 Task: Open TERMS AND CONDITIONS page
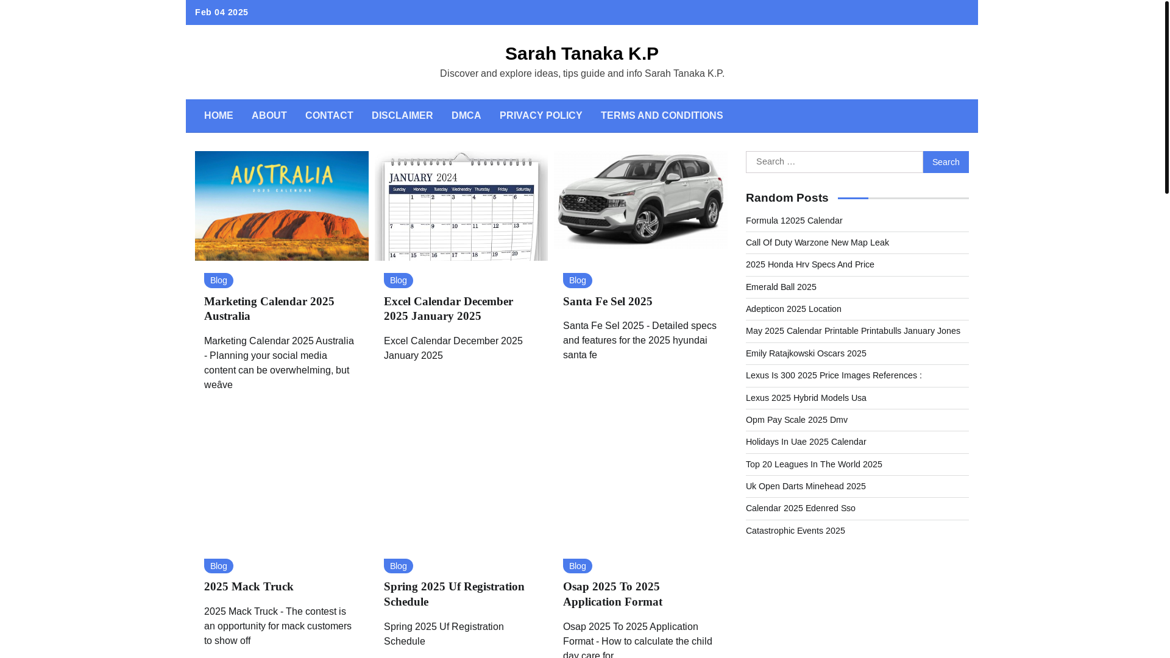662,116
